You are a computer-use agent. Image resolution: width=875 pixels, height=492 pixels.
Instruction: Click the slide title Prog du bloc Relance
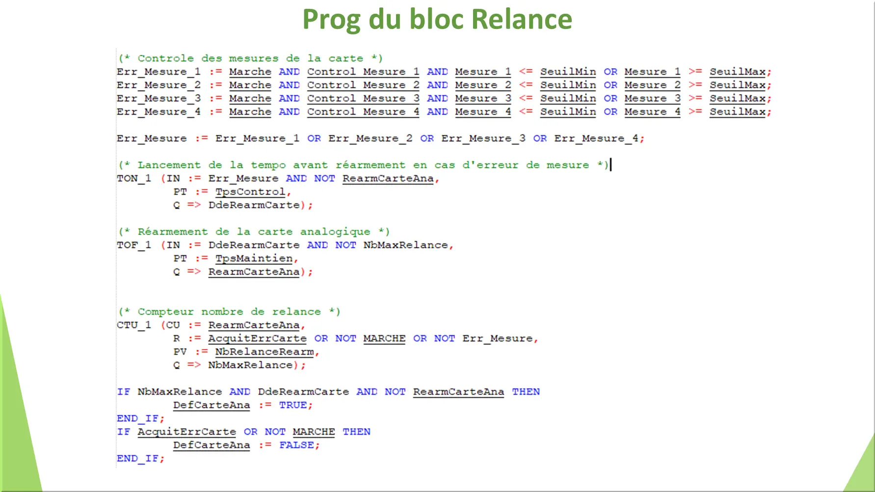point(437,20)
